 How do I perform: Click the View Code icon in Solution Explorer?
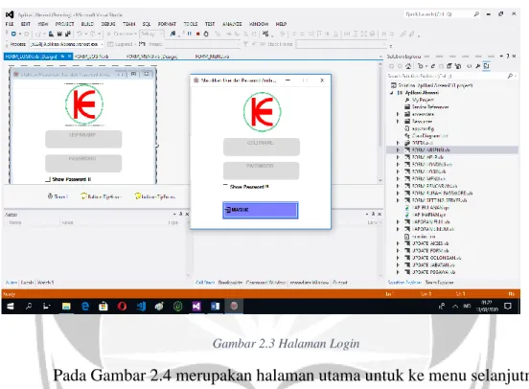pyautogui.click(x=469, y=66)
